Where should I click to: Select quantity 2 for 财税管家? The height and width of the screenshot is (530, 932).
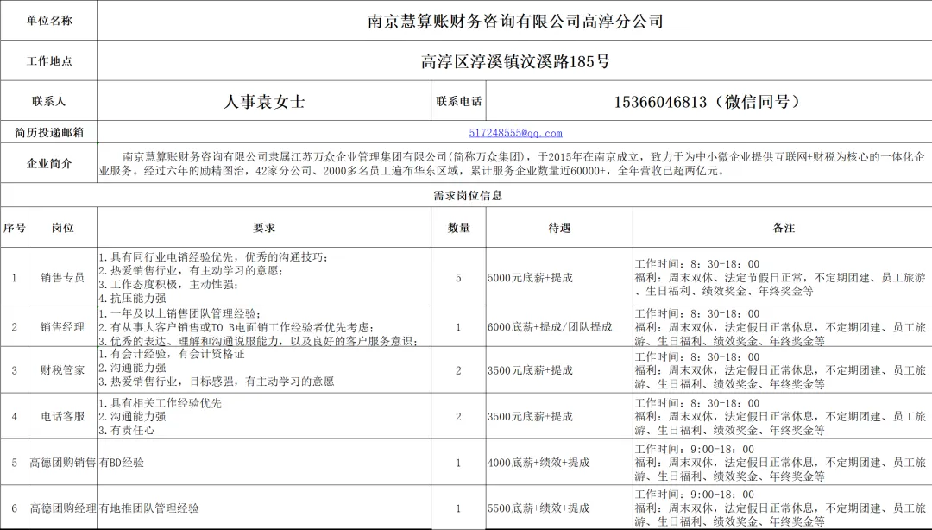coord(458,370)
